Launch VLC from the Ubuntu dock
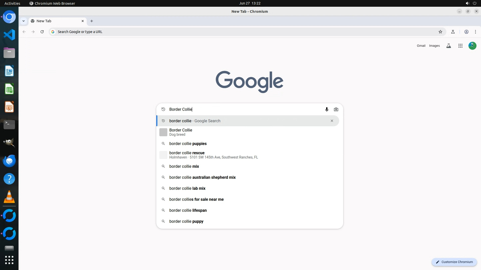The image size is (481, 270). pos(9,197)
